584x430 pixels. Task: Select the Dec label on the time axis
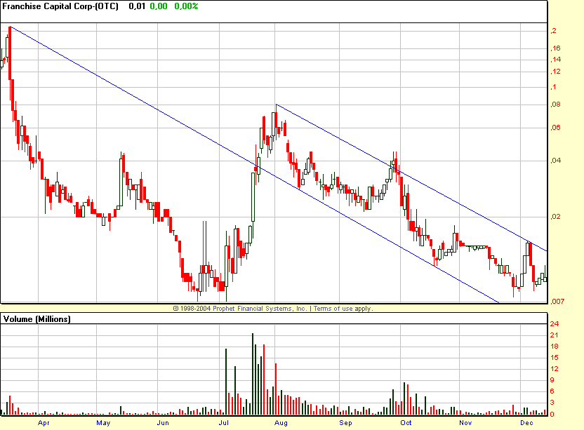tap(526, 424)
